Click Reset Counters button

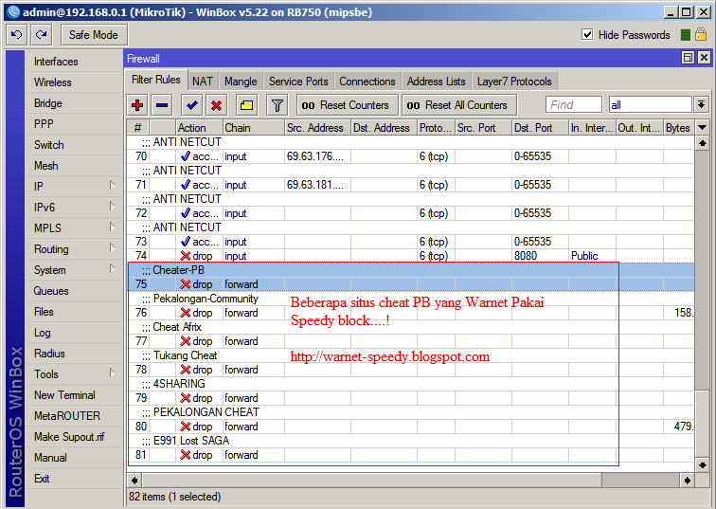pos(348,105)
